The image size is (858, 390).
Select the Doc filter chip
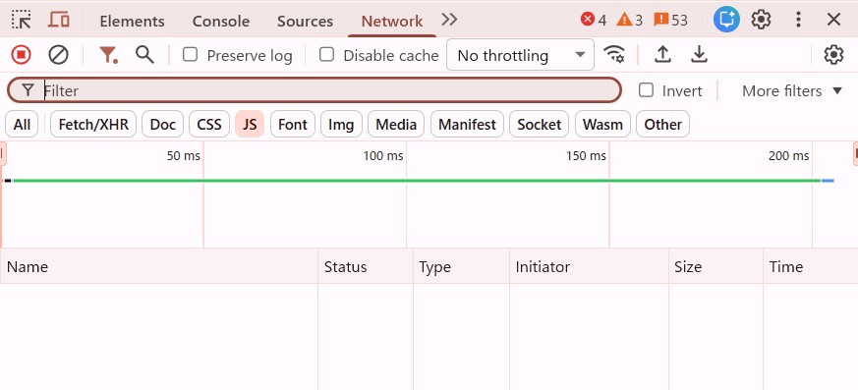pyautogui.click(x=162, y=125)
